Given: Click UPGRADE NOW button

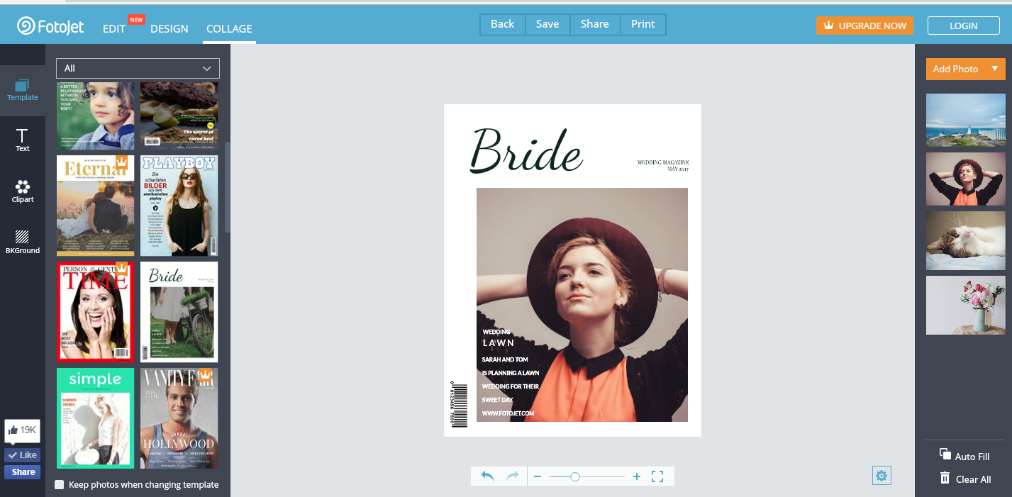Looking at the screenshot, I should coord(864,26).
